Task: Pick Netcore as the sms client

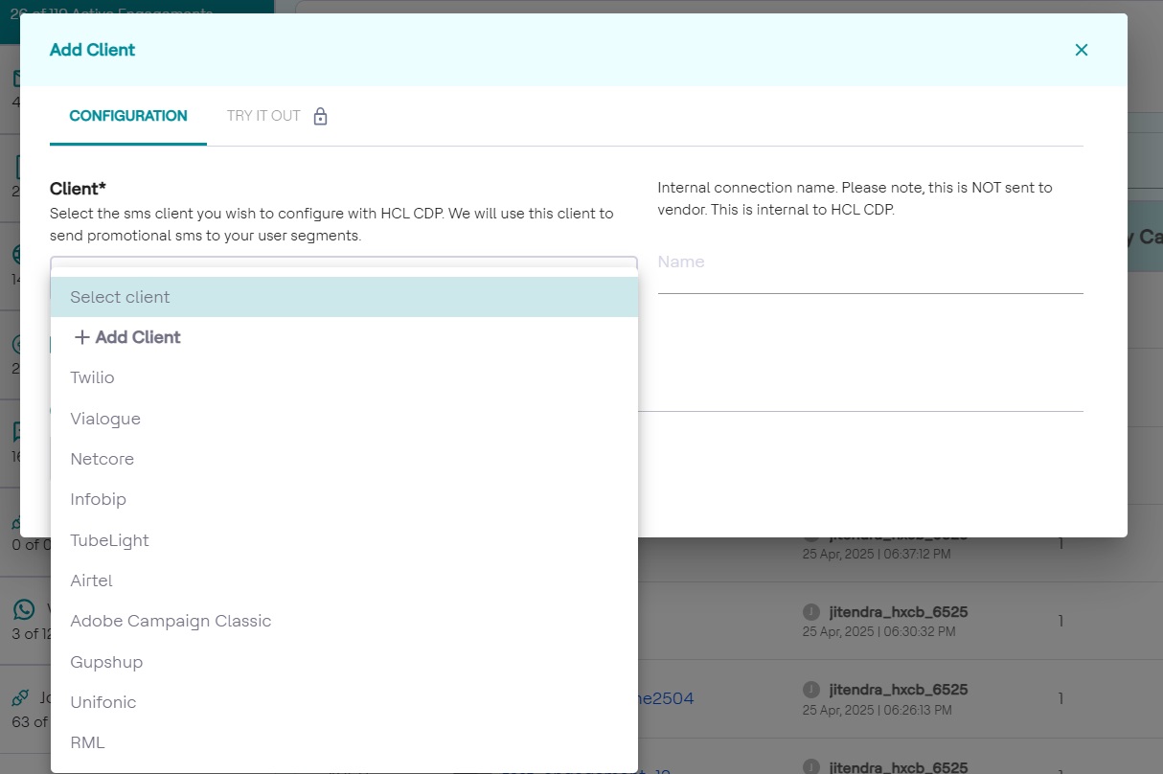Action: [345, 459]
